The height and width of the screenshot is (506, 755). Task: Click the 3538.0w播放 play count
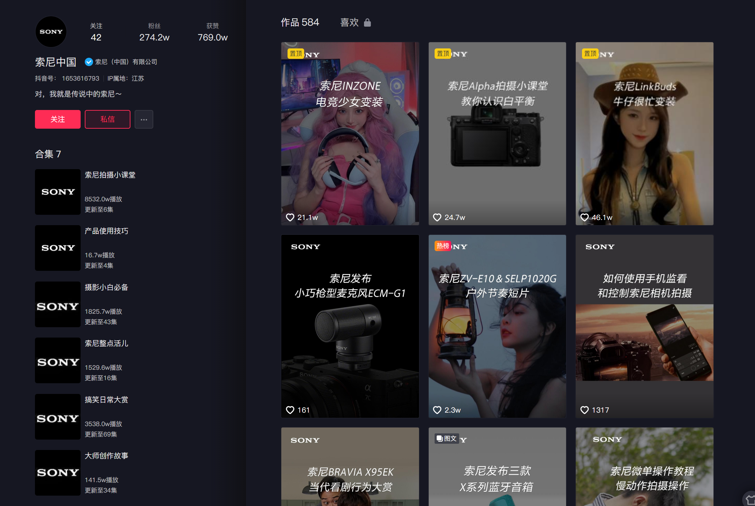[103, 424]
